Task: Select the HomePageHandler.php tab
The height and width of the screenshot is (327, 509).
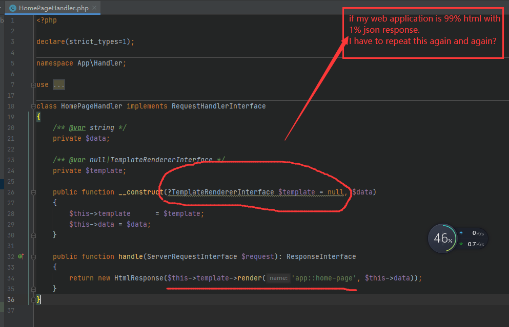Action: (52, 8)
